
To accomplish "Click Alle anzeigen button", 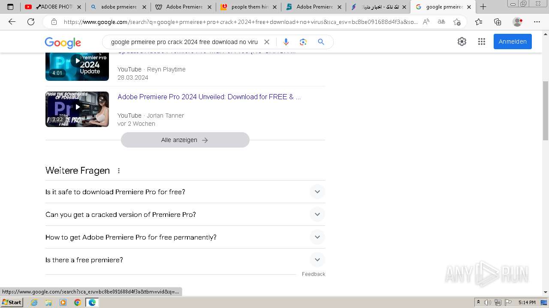I will pyautogui.click(x=185, y=140).
